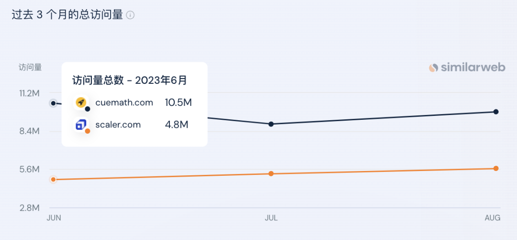Click the AUG axis label

click(x=493, y=218)
